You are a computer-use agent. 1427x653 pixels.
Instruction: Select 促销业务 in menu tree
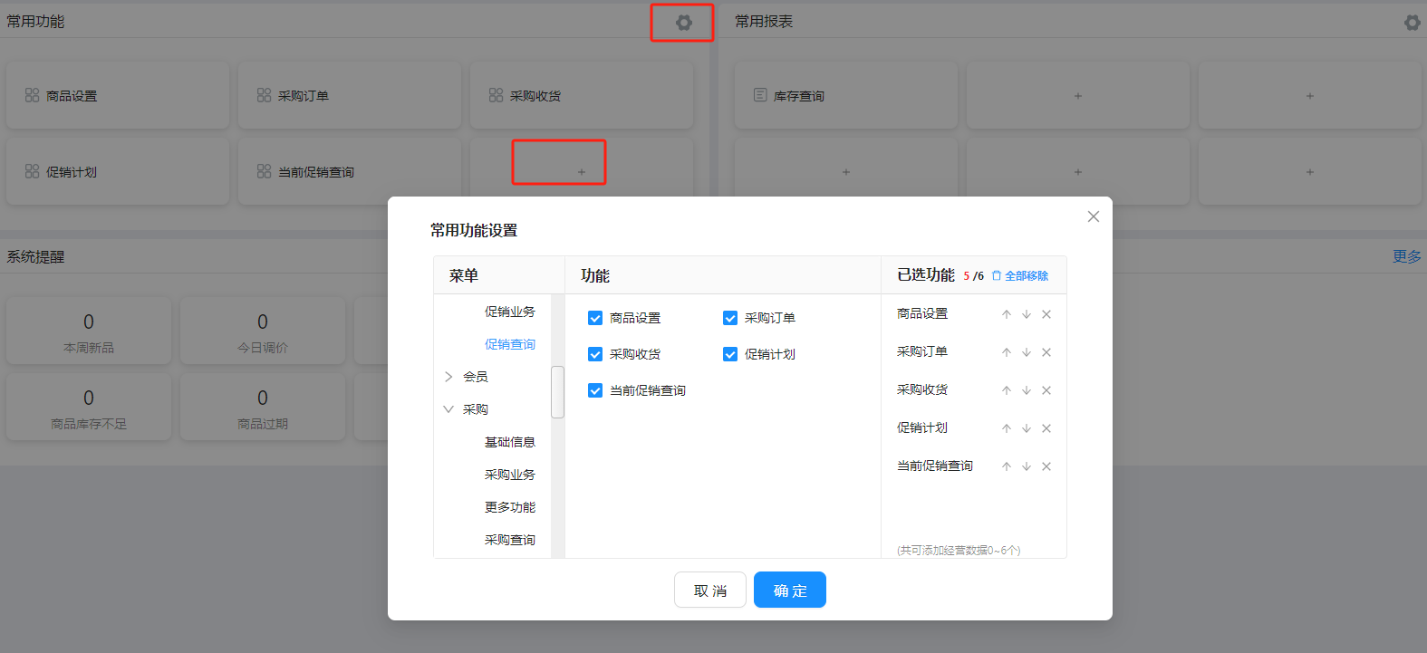[x=509, y=312]
